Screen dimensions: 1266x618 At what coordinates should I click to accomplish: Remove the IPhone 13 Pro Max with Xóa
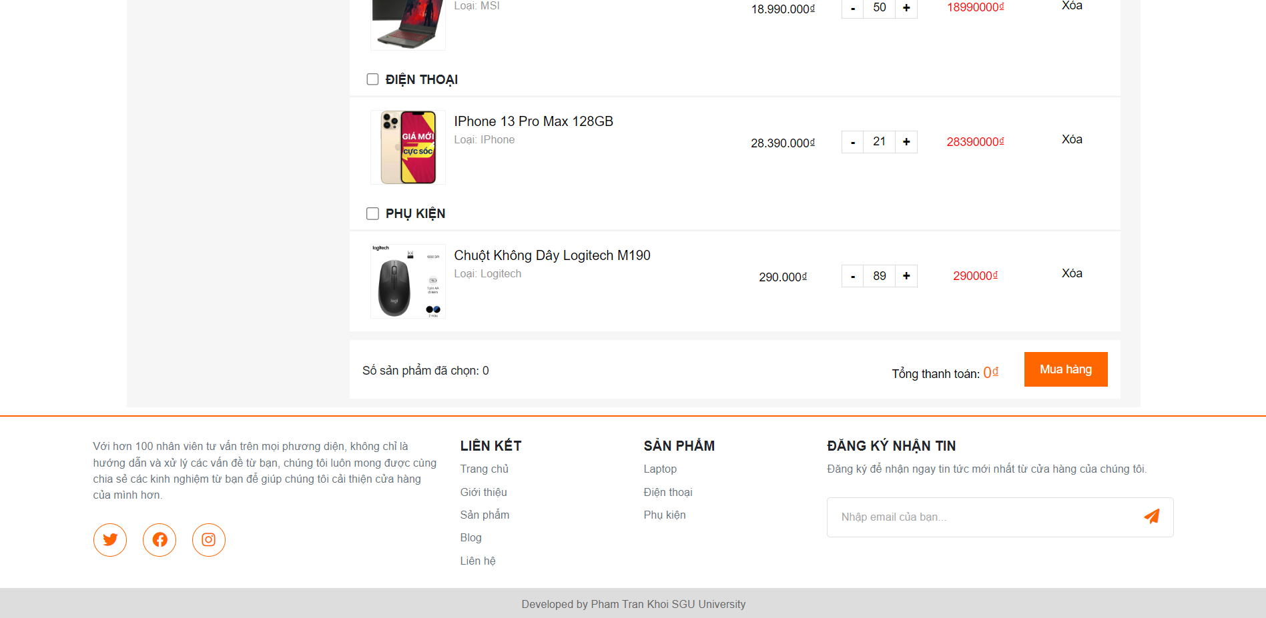click(1071, 139)
